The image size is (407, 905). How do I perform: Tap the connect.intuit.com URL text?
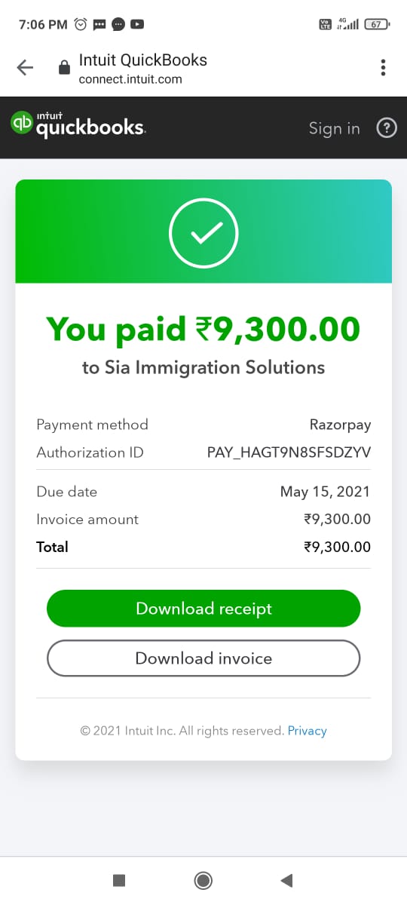pos(130,79)
